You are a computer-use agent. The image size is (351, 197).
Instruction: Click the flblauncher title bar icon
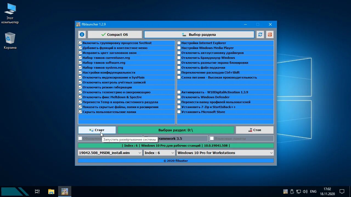pos(78,24)
